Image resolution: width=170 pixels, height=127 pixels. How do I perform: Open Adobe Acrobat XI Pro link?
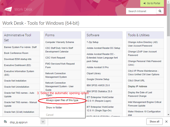(x=98, y=67)
